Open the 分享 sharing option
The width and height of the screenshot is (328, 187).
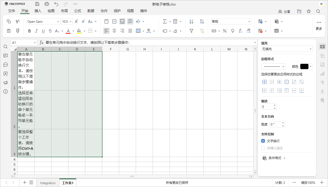(x=287, y=11)
